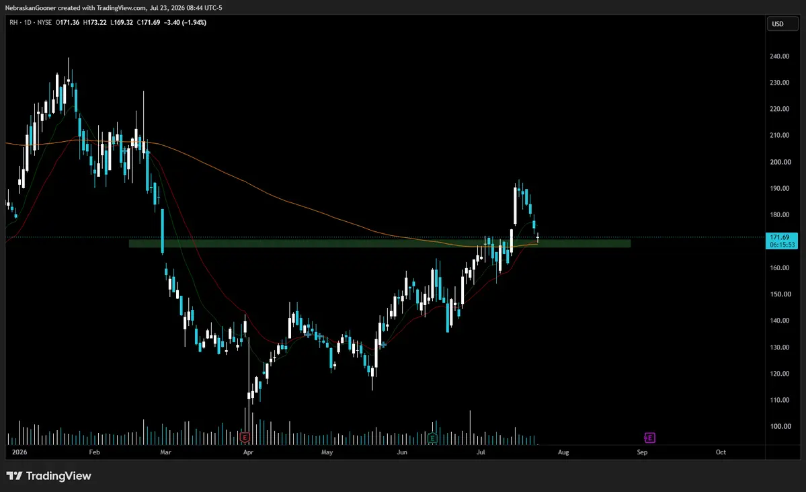806x492 pixels.
Task: Click the Jul label on time axis
Action: 481,452
